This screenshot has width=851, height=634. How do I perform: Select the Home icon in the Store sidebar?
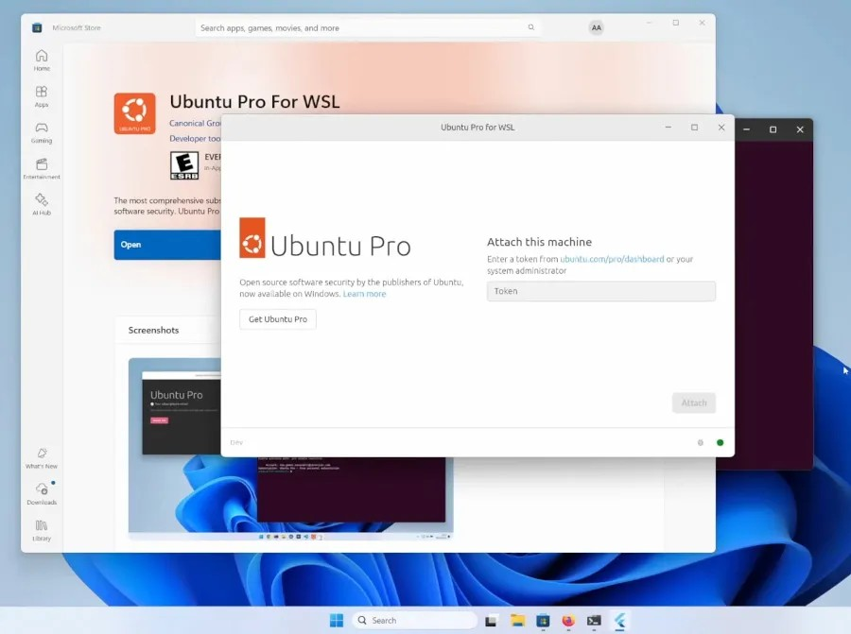point(41,60)
